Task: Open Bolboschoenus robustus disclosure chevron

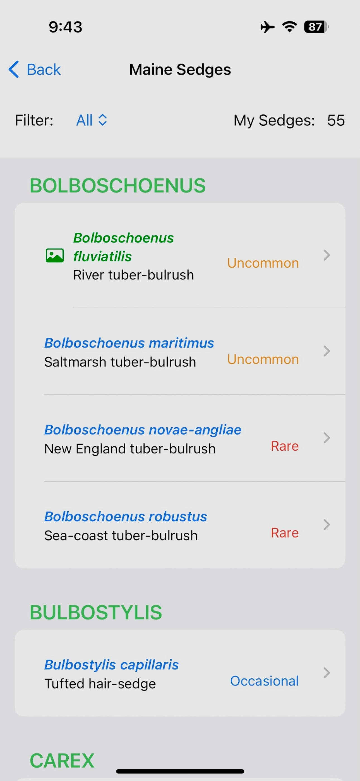Action: click(x=326, y=525)
